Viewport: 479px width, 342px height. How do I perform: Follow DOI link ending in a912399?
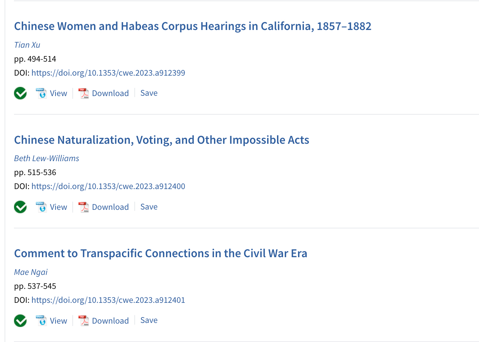tap(108, 73)
